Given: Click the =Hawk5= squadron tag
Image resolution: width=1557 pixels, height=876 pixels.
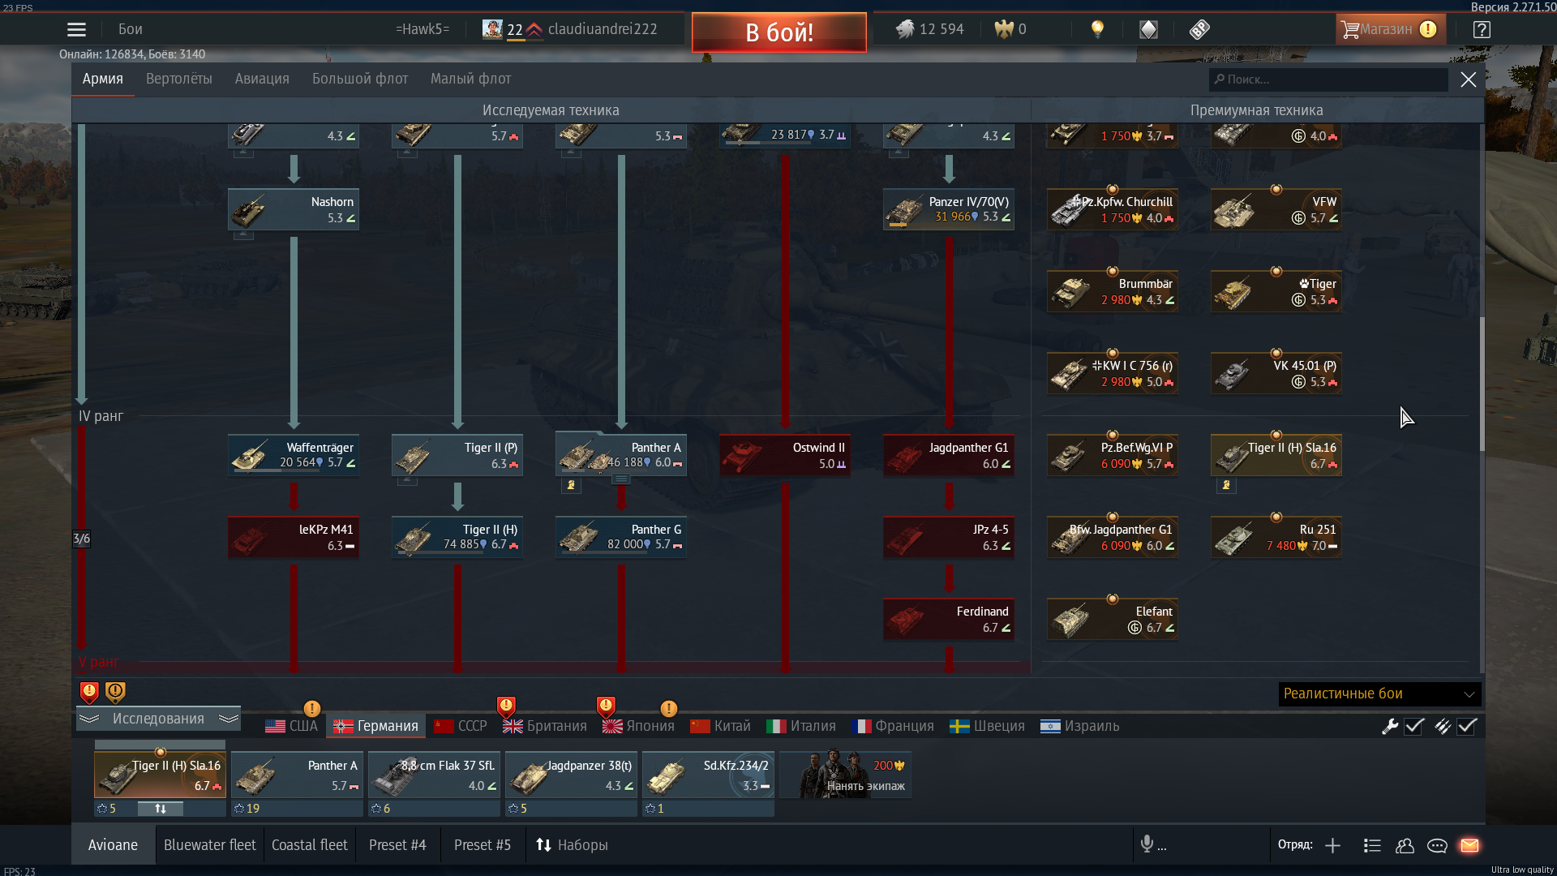Looking at the screenshot, I should (x=422, y=29).
